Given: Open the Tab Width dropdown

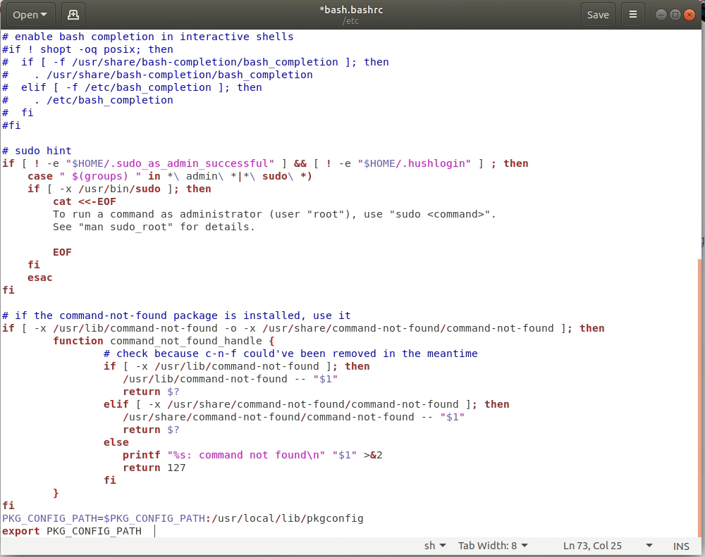Looking at the screenshot, I should coord(493,546).
